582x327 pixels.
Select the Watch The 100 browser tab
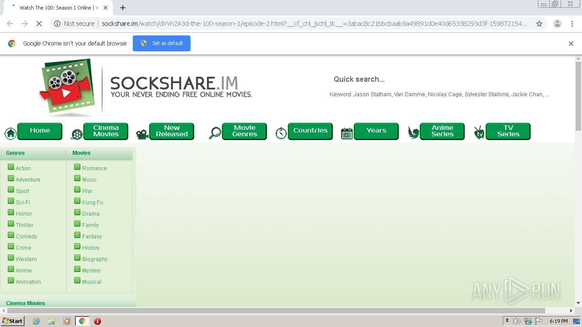pos(59,8)
